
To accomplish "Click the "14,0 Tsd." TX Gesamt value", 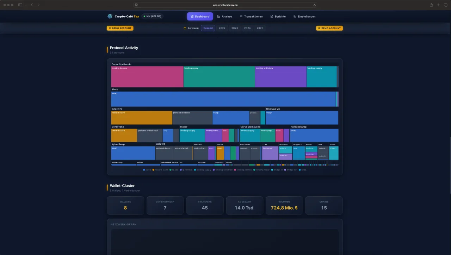I will 245,208.
